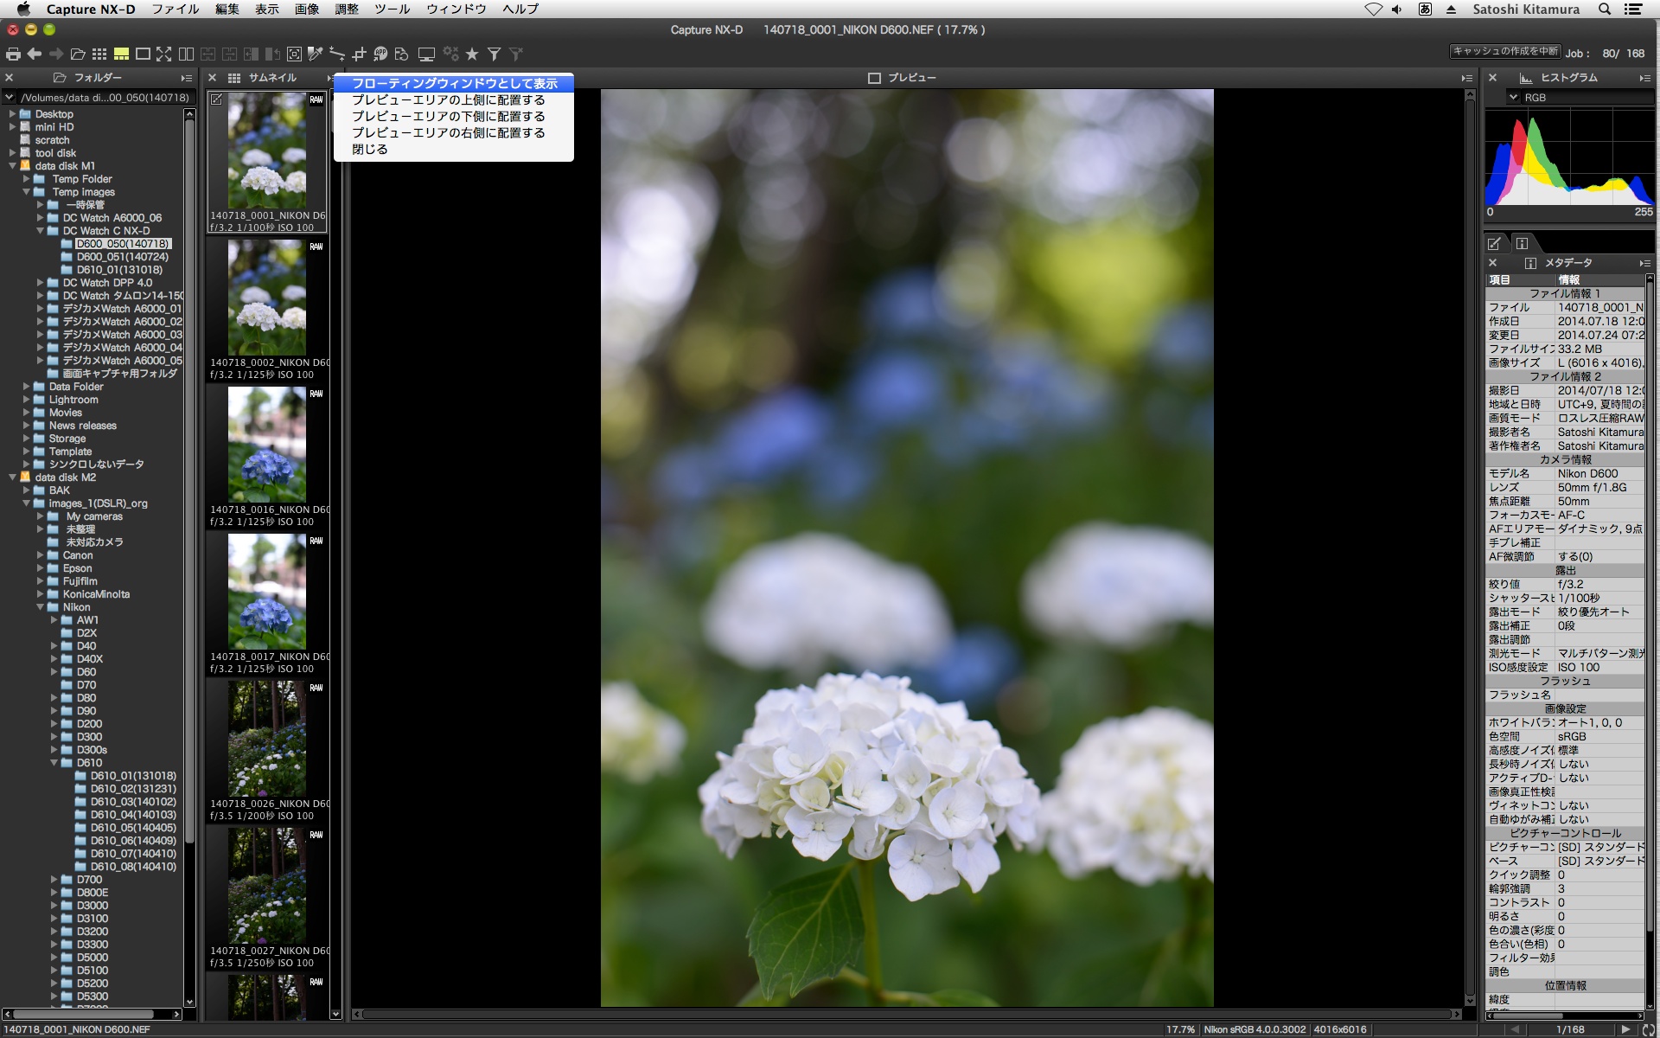Click the cache creation cancel button
The width and height of the screenshot is (1660, 1038).
coord(1505,51)
